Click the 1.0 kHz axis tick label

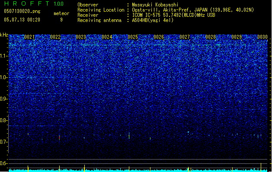pos(3,77)
